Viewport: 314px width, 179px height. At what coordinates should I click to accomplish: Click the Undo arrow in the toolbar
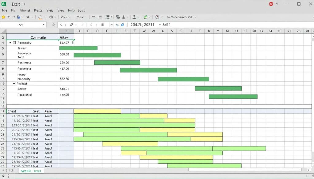tap(9, 17)
